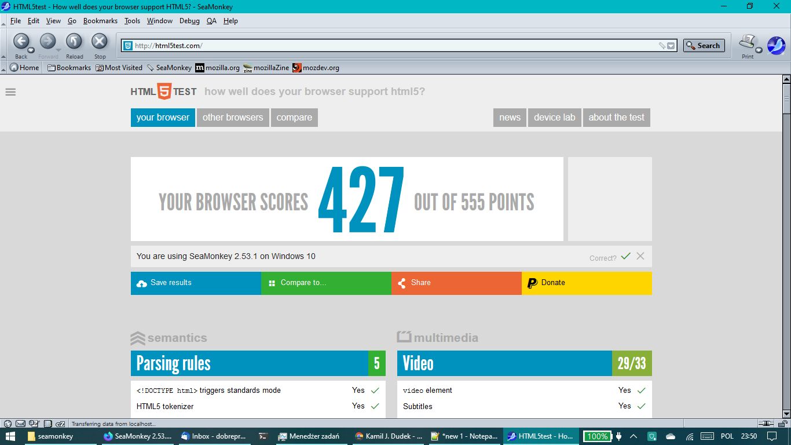The width and height of the screenshot is (791, 445).
Task: Open the mozdev.org bookmark
Action: (316, 67)
